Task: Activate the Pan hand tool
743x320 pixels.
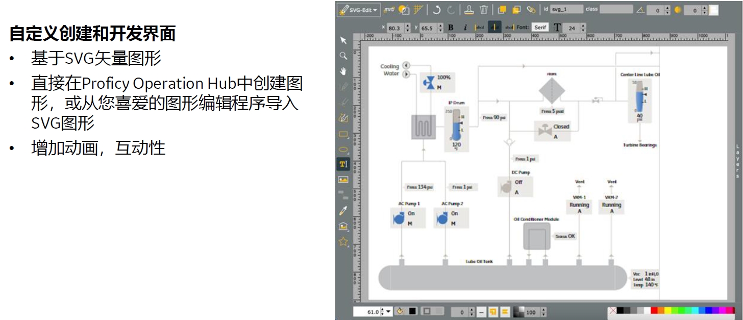Action: [344, 68]
